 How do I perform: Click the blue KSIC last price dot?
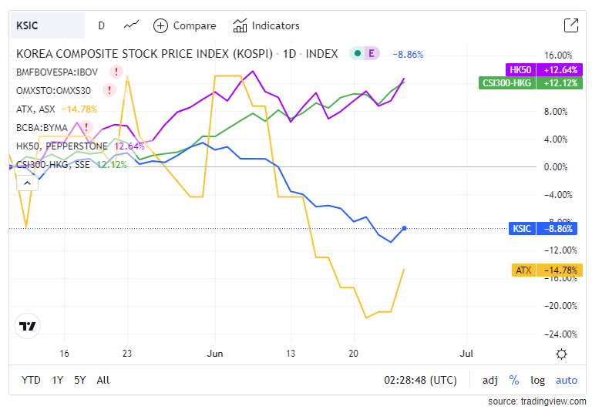pyautogui.click(x=405, y=228)
